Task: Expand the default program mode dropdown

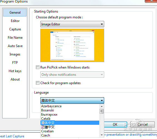Action: point(72,24)
